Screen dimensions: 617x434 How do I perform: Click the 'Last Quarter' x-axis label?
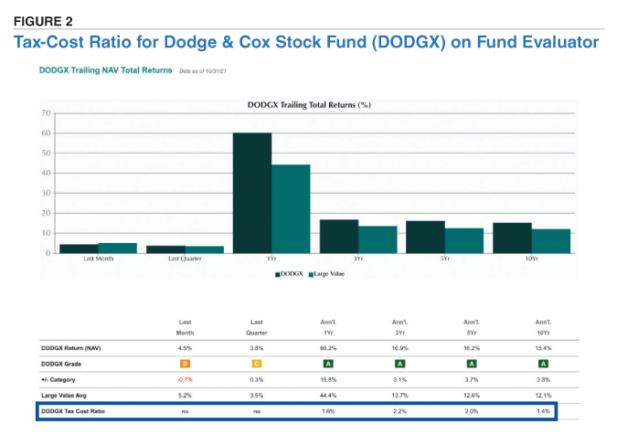click(185, 259)
